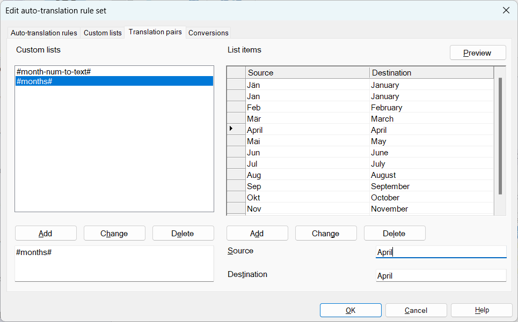Click the March destination cell
The width and height of the screenshot is (518, 322).
point(432,118)
